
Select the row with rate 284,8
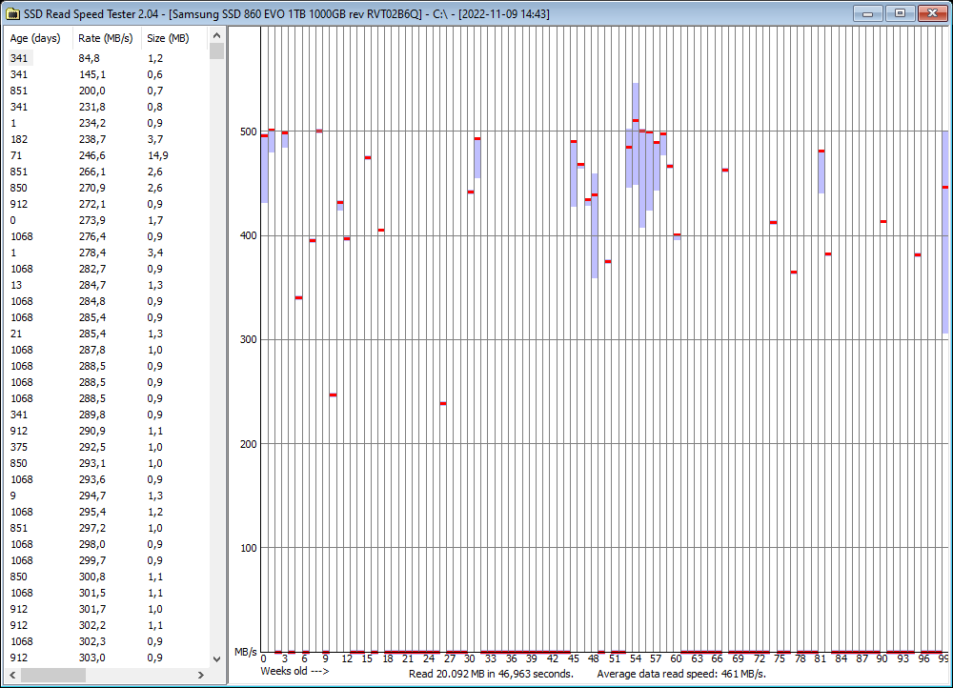pos(107,301)
